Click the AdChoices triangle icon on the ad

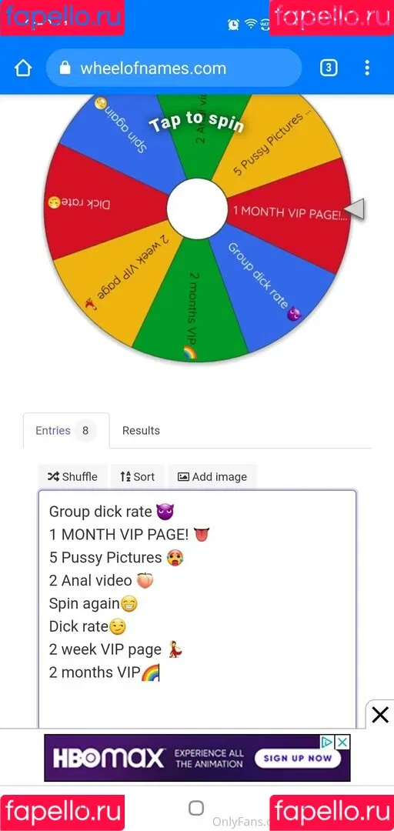tap(329, 742)
